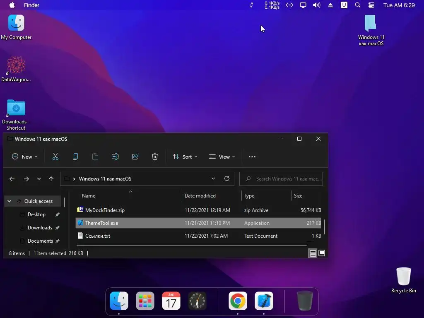
Task: Click the Apple logo in menu bar
Action: [12, 5]
